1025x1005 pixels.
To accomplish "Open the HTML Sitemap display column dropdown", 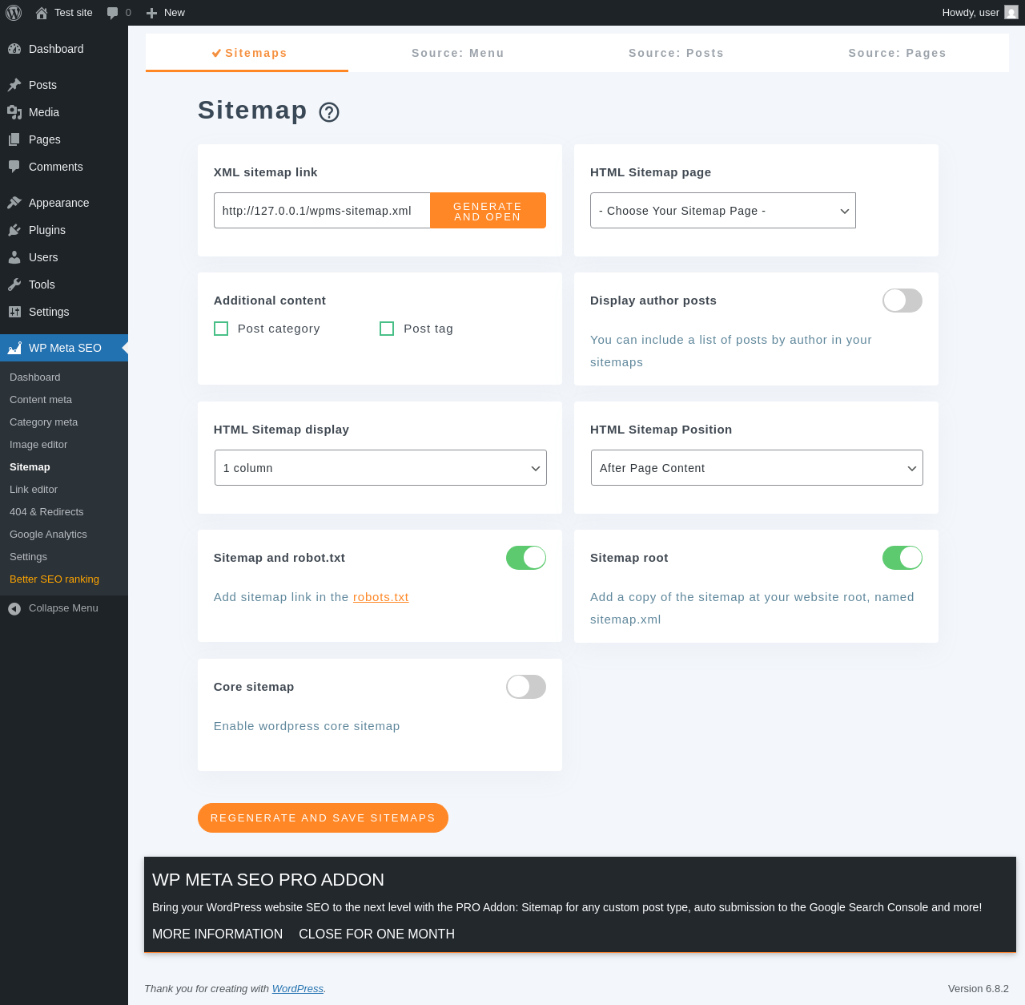I will pos(380,467).
